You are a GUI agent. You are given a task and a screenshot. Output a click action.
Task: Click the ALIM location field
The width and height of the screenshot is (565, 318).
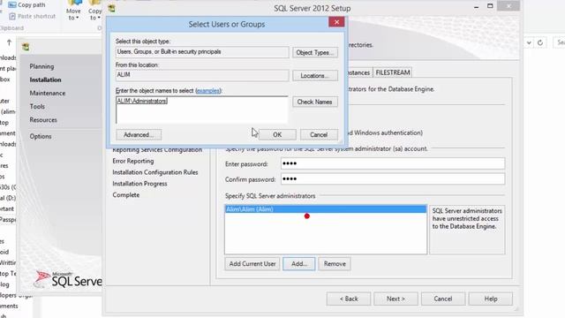[x=202, y=75]
